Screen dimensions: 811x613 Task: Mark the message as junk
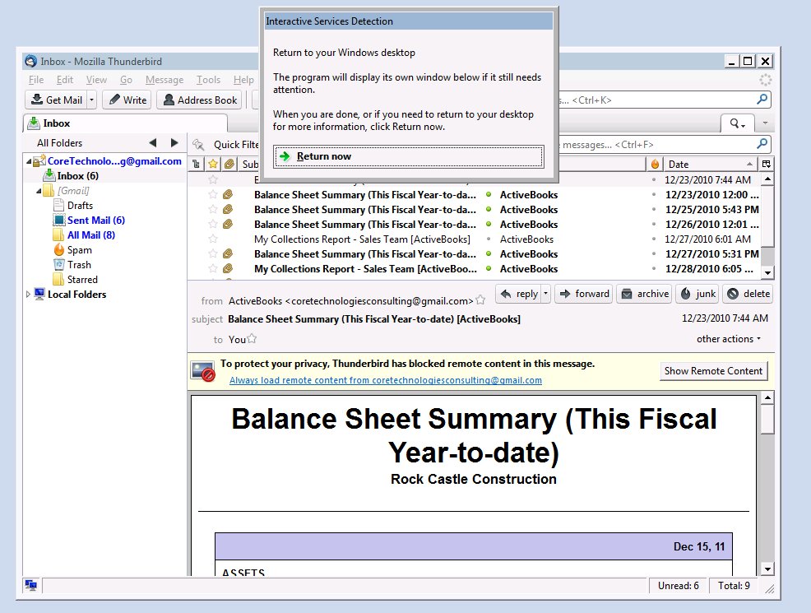tap(696, 294)
